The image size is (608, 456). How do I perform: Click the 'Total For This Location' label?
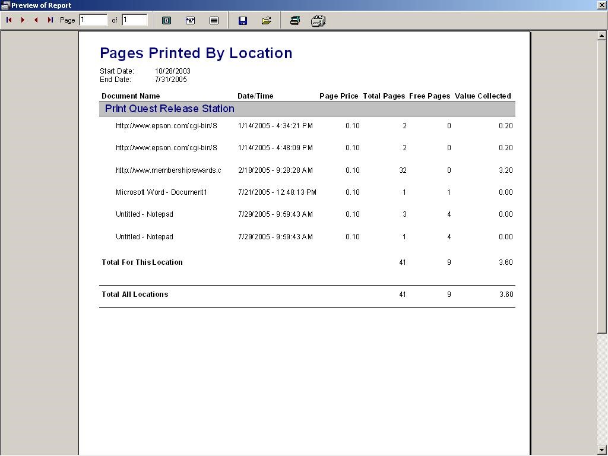(x=142, y=262)
